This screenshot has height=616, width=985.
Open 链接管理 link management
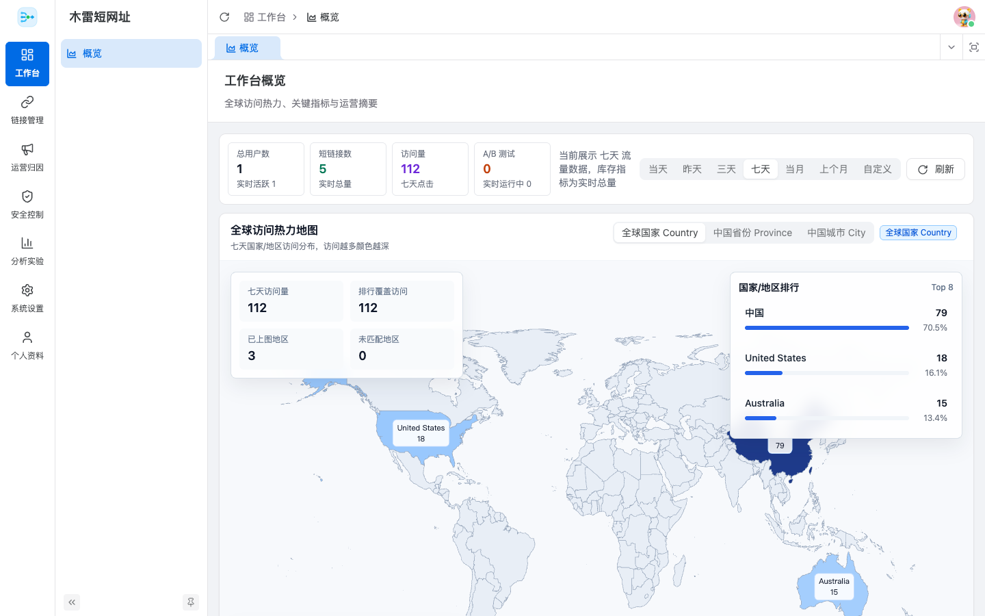pos(27,110)
